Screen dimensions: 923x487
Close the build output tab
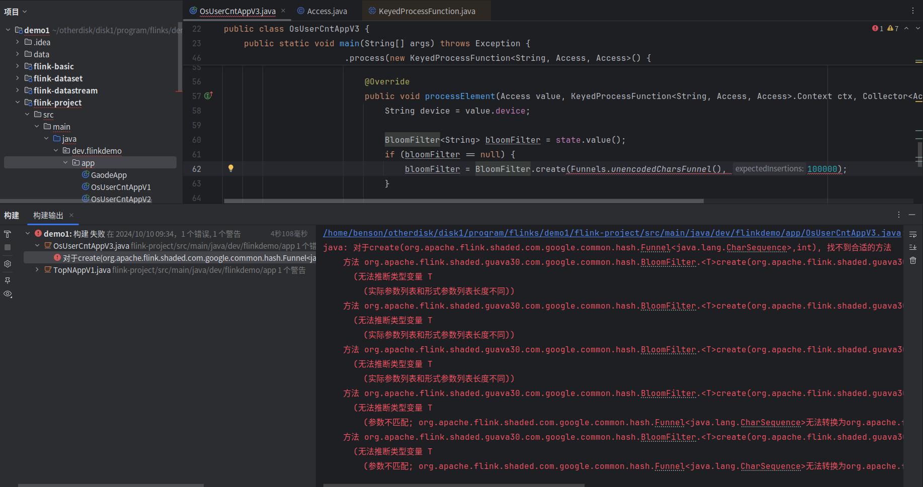click(x=71, y=215)
